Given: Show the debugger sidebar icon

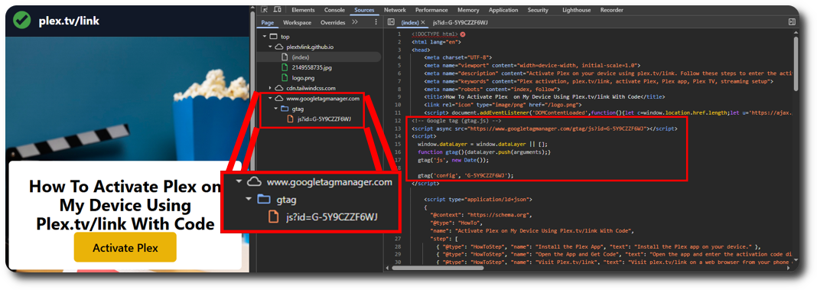Looking at the screenshot, I should click(x=792, y=22).
